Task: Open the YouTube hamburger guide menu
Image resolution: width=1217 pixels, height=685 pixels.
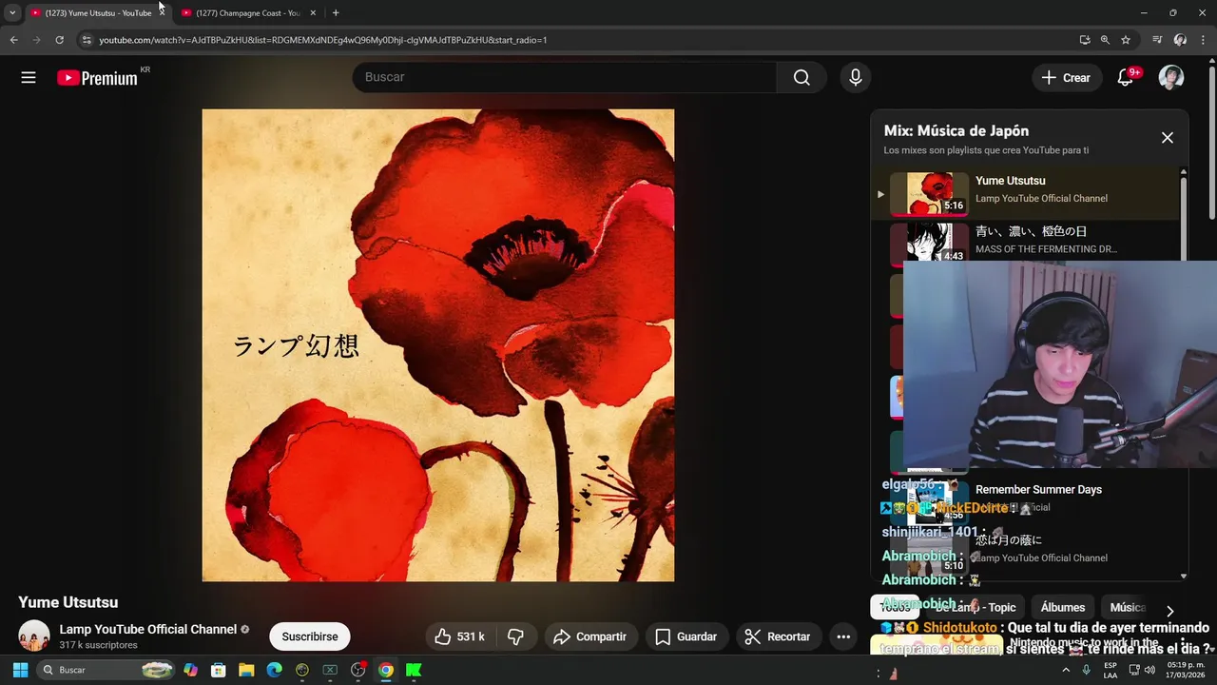Action: pos(29,78)
